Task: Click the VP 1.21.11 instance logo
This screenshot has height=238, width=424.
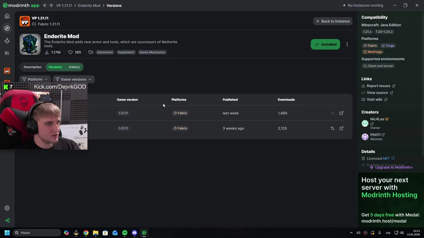Action: click(25, 21)
